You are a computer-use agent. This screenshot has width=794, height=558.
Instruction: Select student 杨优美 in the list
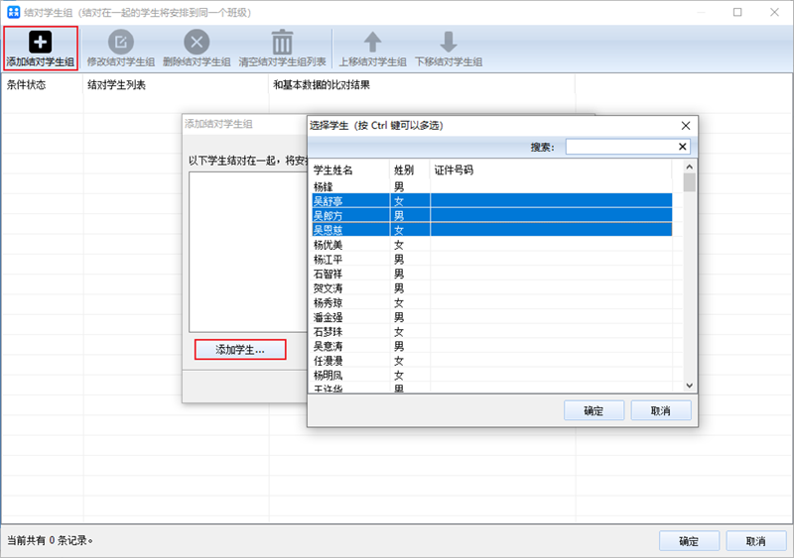click(x=329, y=245)
